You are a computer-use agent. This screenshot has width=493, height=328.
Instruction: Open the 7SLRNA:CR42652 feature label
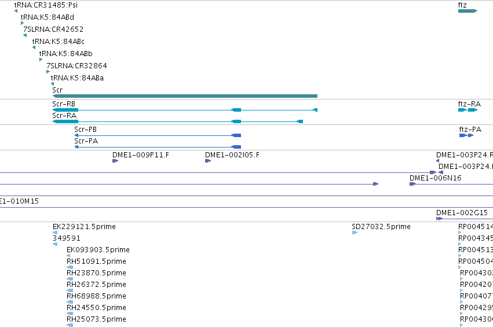[x=53, y=29]
